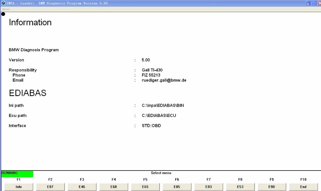Open the E90 model menu

pyautogui.click(x=272, y=187)
